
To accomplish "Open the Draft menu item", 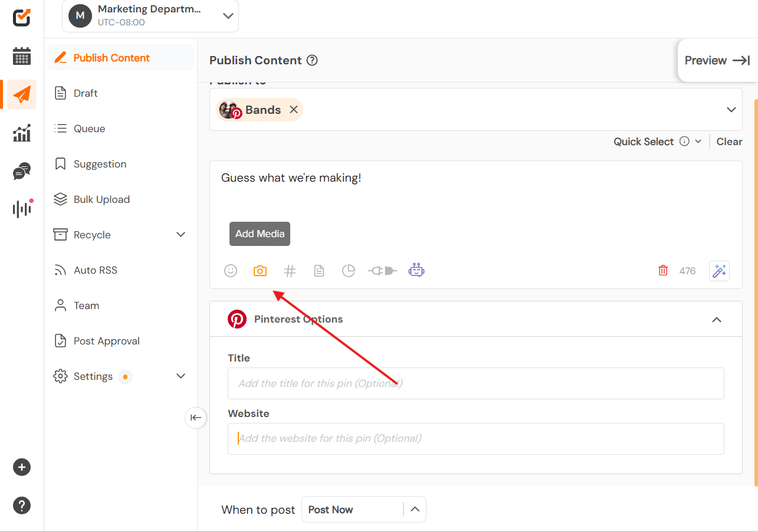I will pos(86,93).
